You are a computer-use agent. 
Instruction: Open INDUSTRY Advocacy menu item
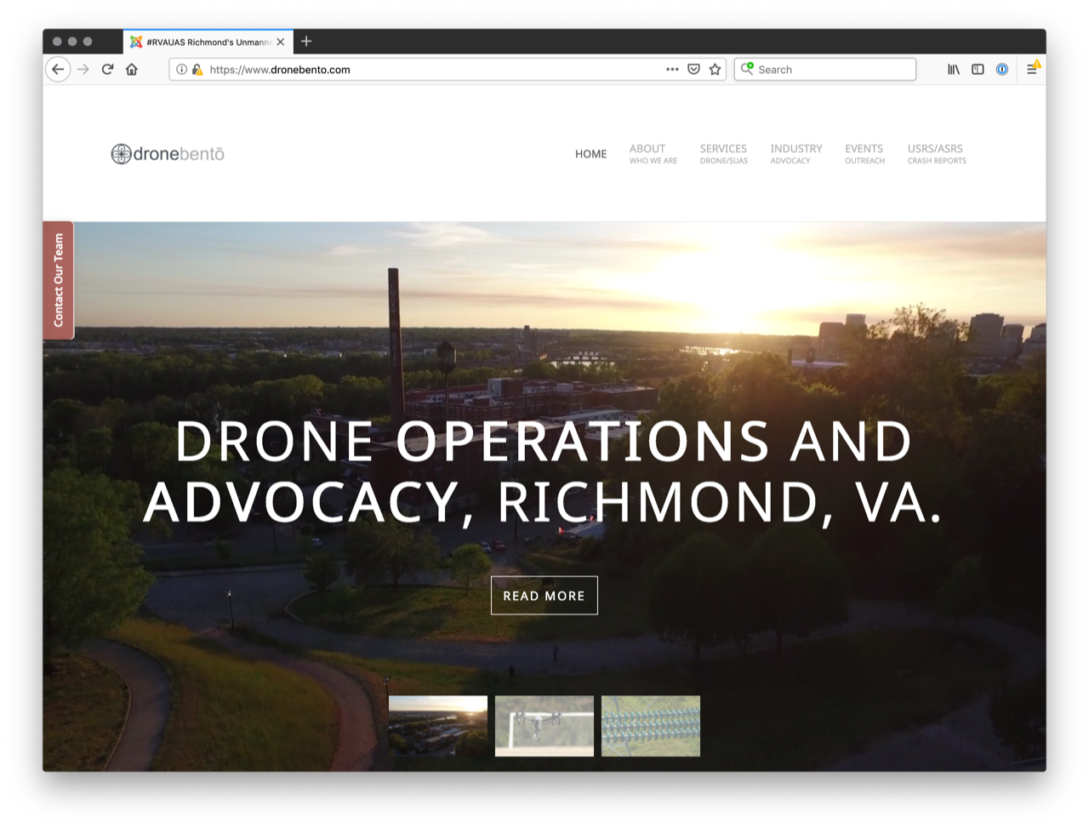tap(796, 154)
